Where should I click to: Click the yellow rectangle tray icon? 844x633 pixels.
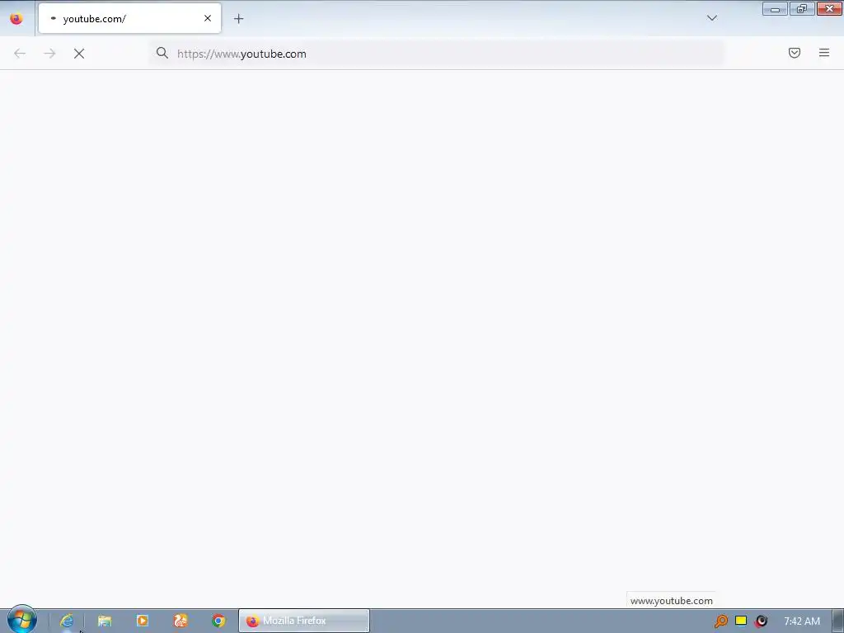[741, 621]
